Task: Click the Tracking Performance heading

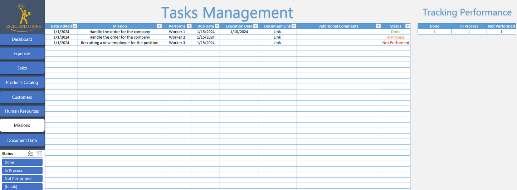Action: coord(467,12)
